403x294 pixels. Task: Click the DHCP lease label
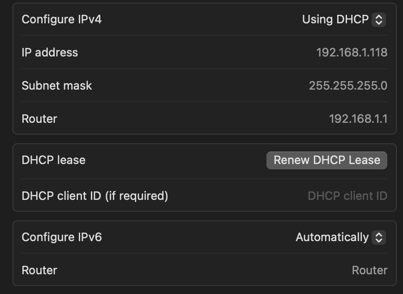pyautogui.click(x=53, y=160)
